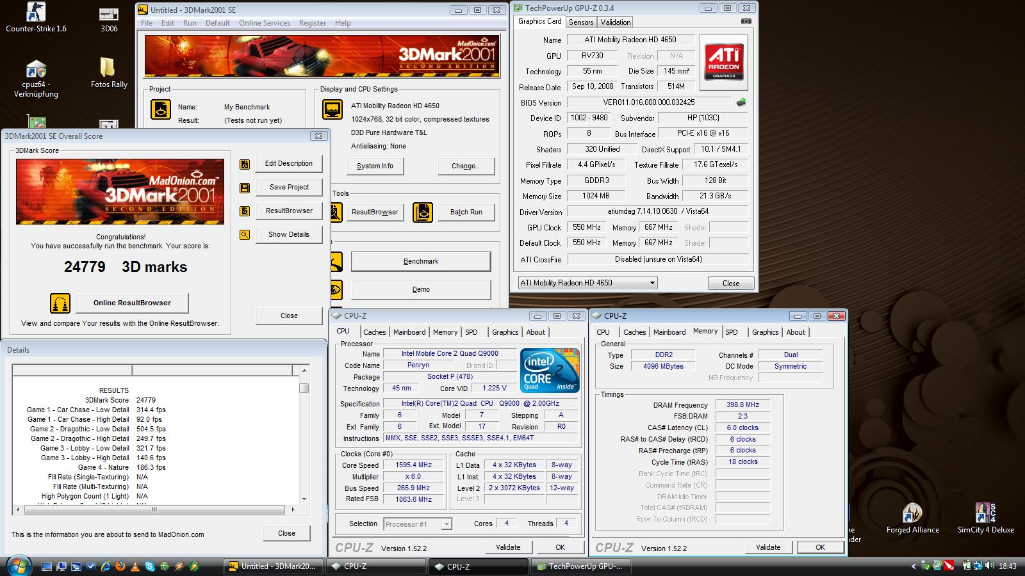Image resolution: width=1025 pixels, height=576 pixels.
Task: Click Details list horizontal scrollbar right arrow
Action: click(293, 510)
